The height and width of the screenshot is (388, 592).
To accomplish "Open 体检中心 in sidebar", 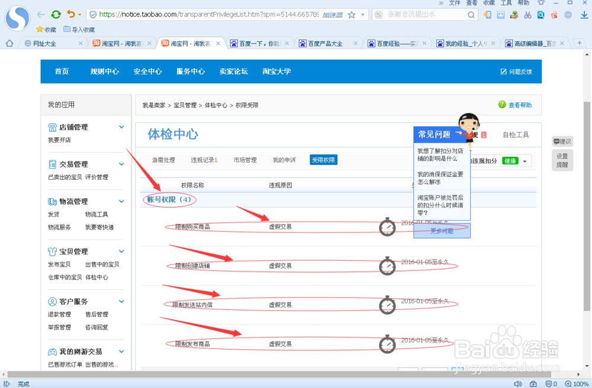I will [96, 277].
